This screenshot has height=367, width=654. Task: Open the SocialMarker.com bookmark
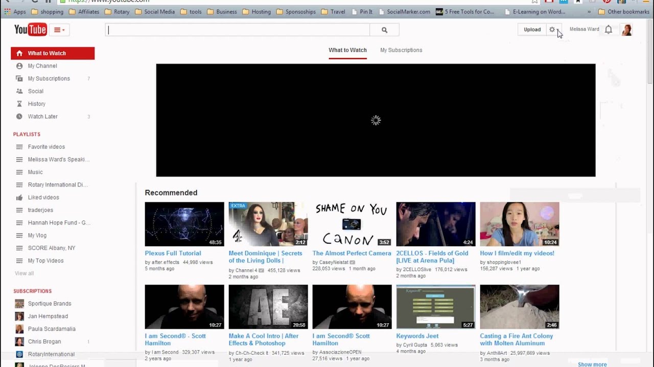(x=404, y=12)
